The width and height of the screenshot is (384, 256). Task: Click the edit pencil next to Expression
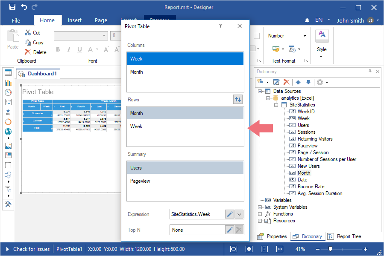coord(229,215)
